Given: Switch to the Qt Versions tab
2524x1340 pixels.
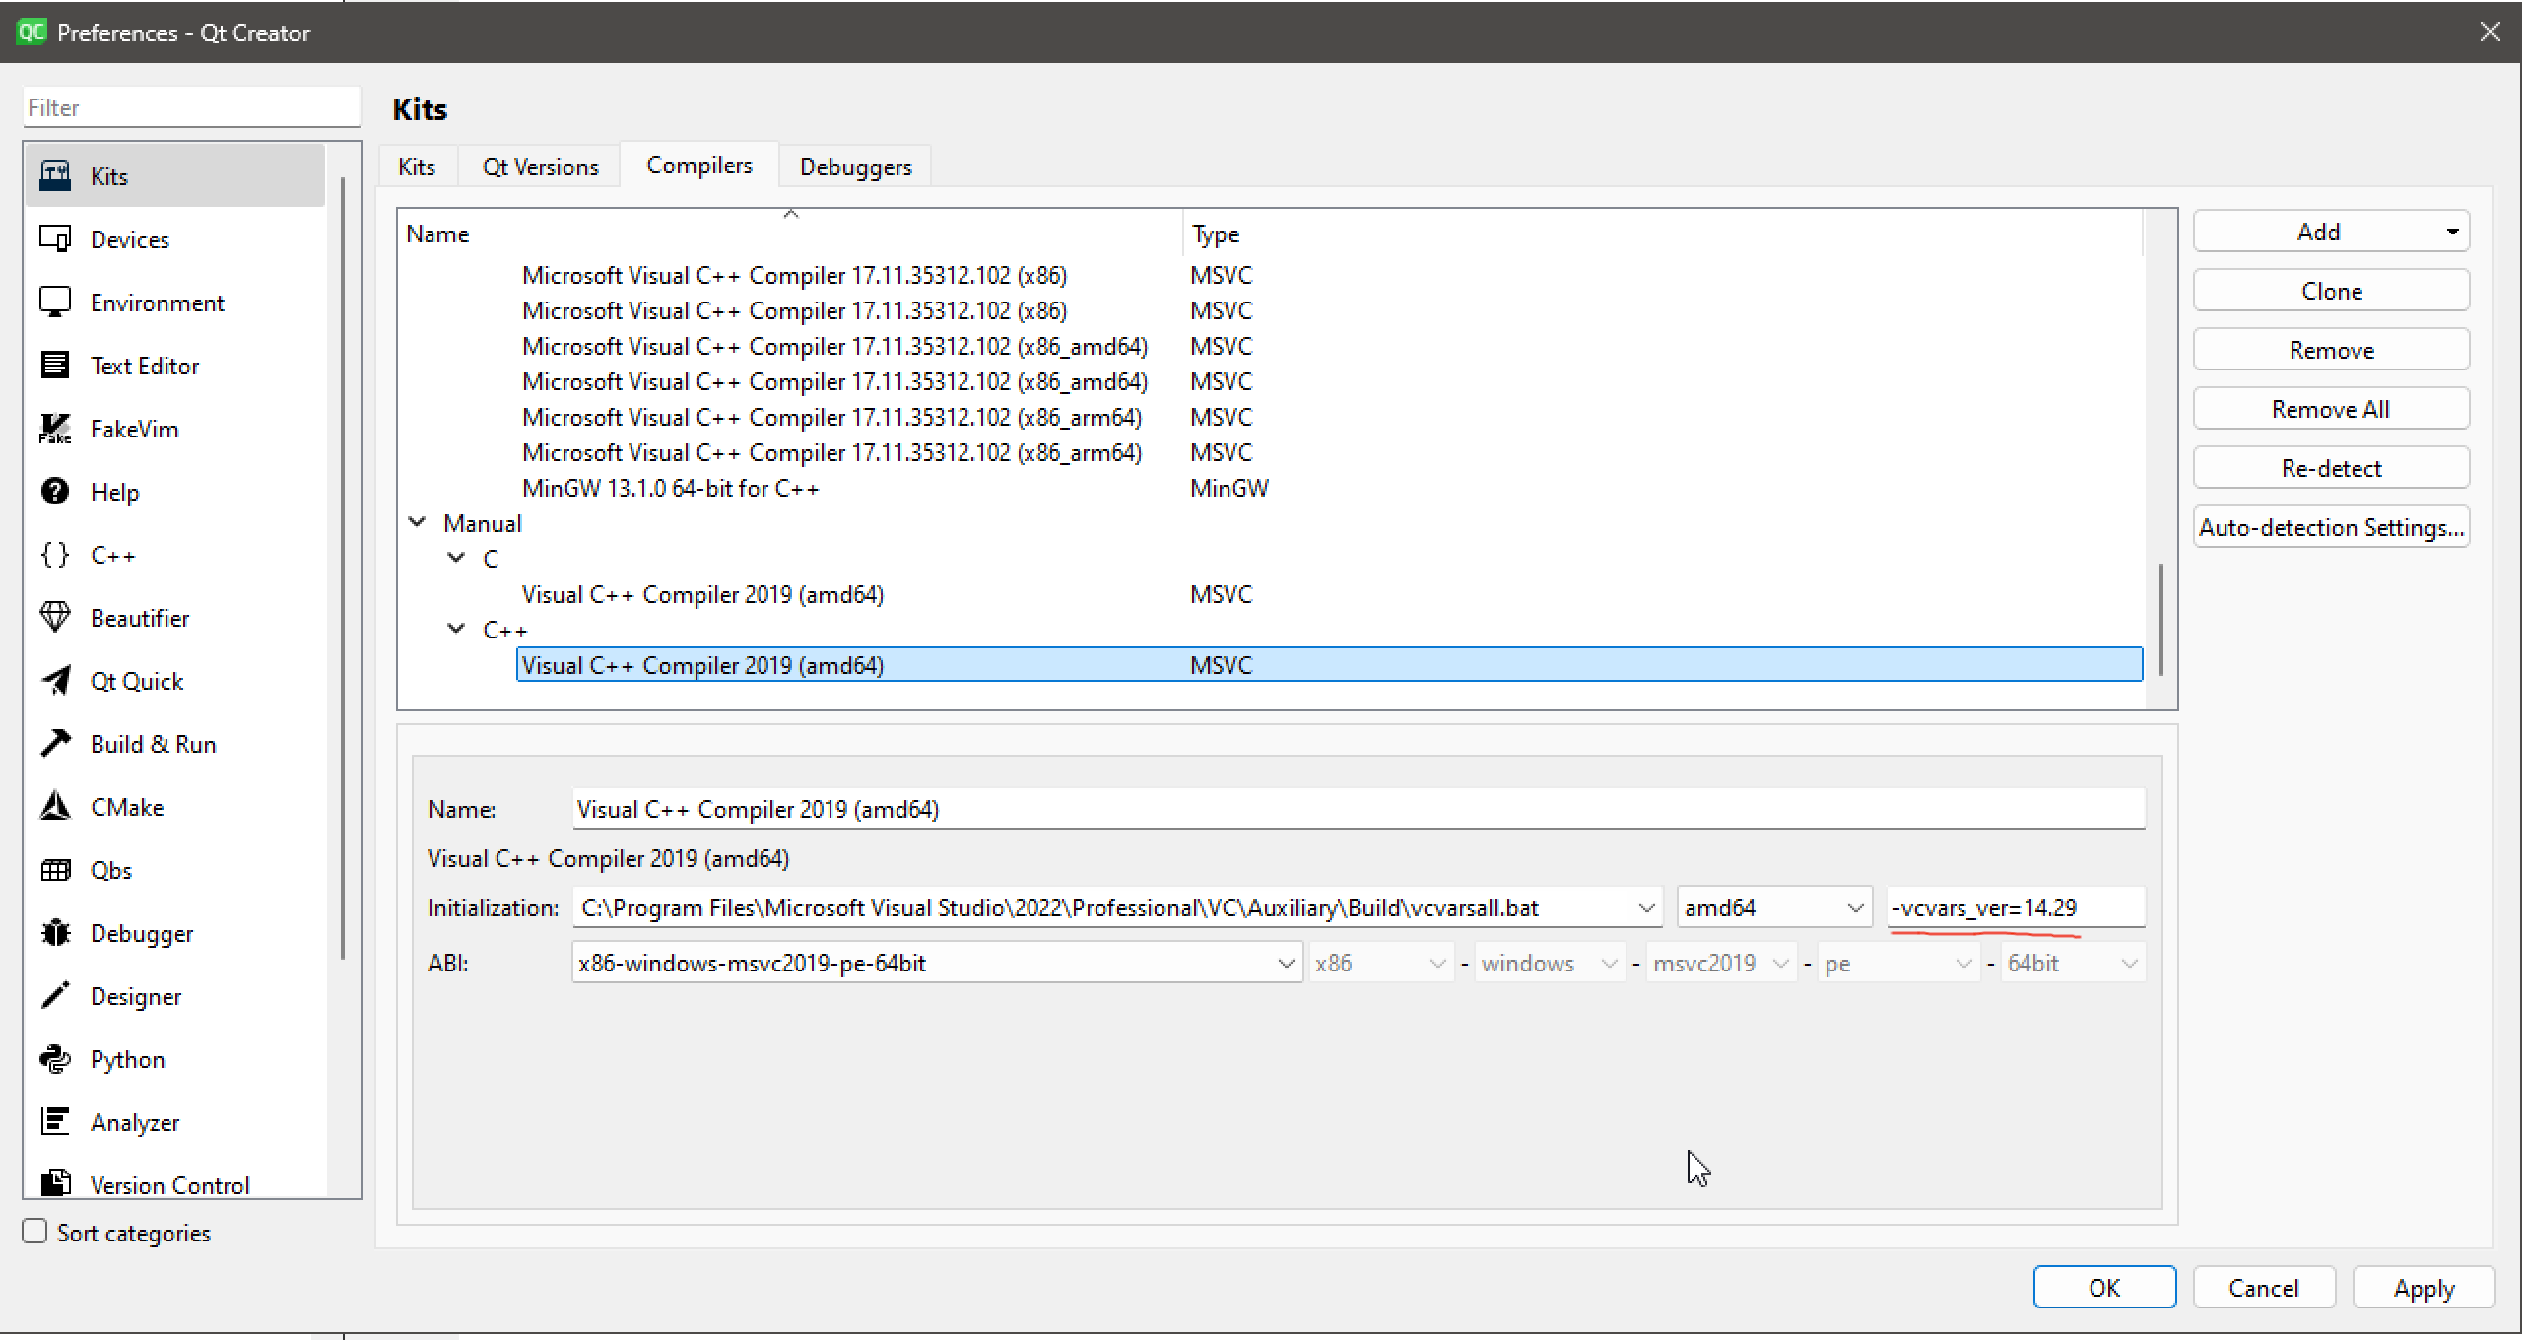Looking at the screenshot, I should (x=540, y=167).
